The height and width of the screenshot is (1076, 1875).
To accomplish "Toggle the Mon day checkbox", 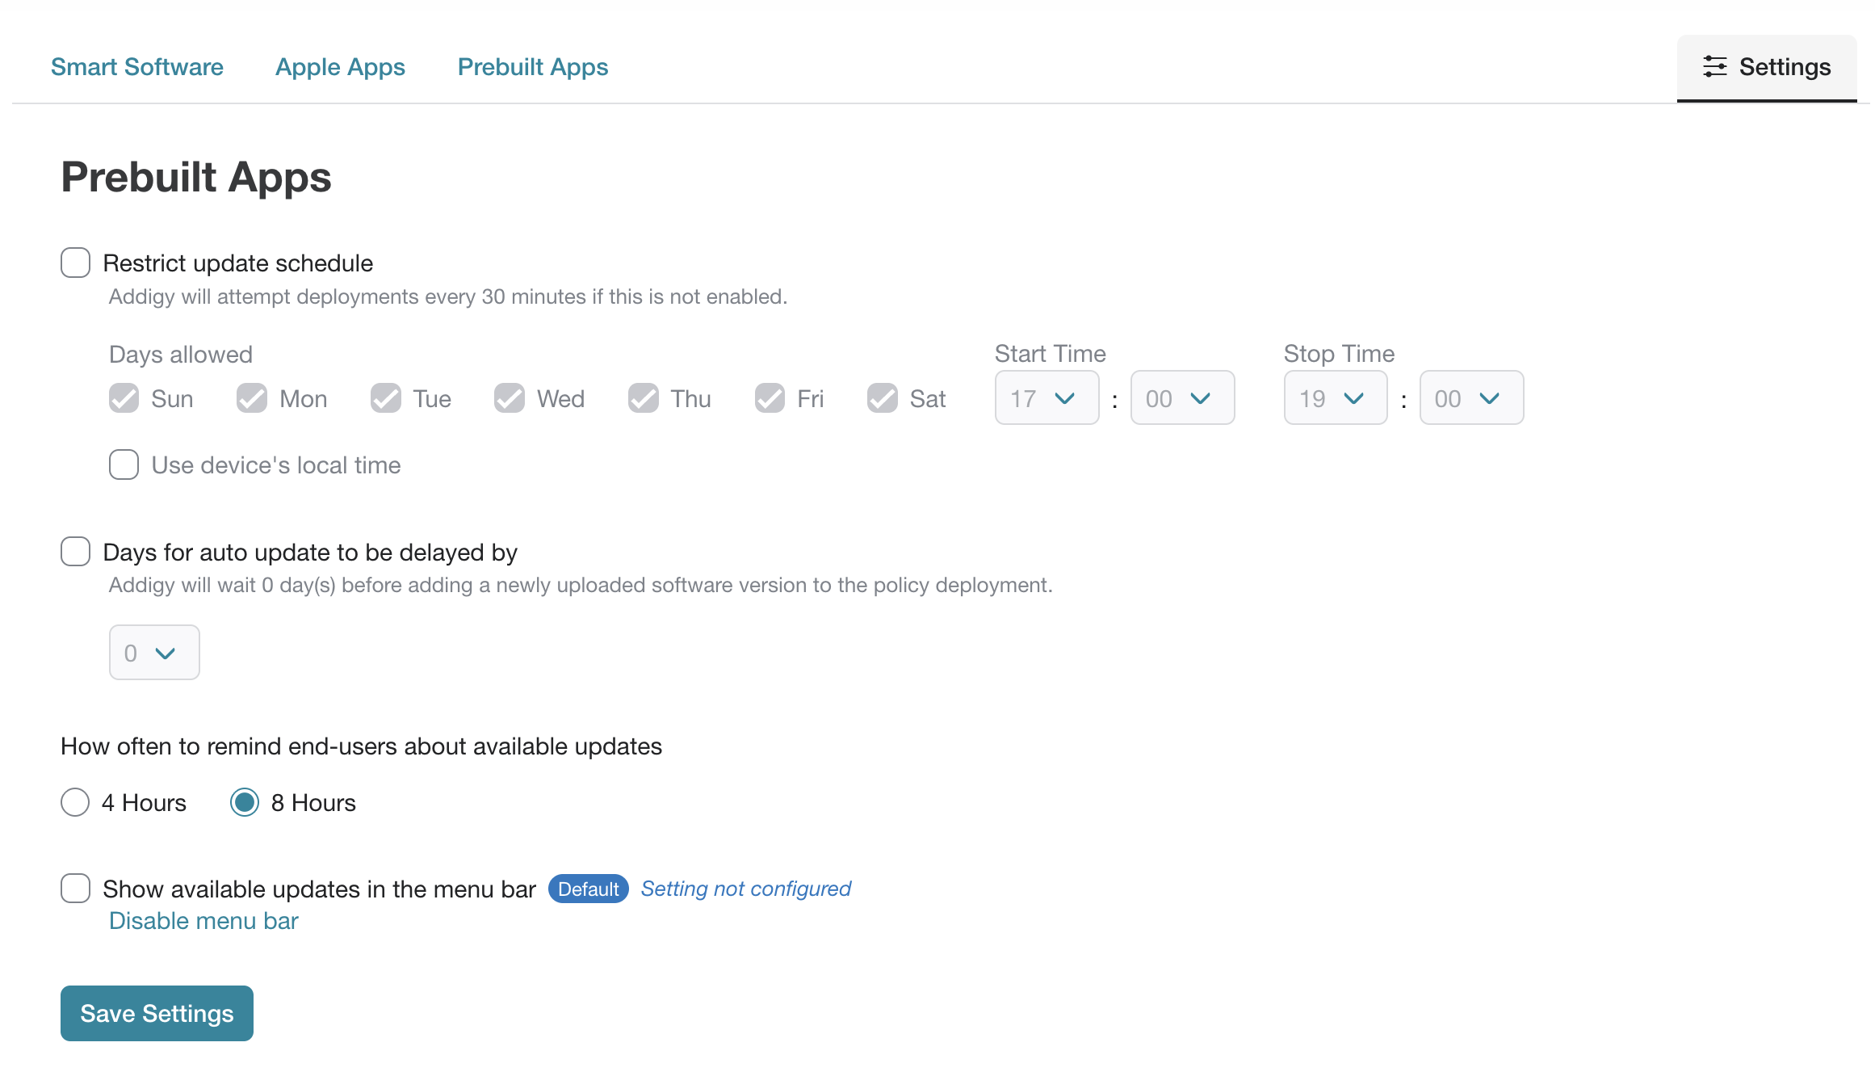I will [252, 398].
